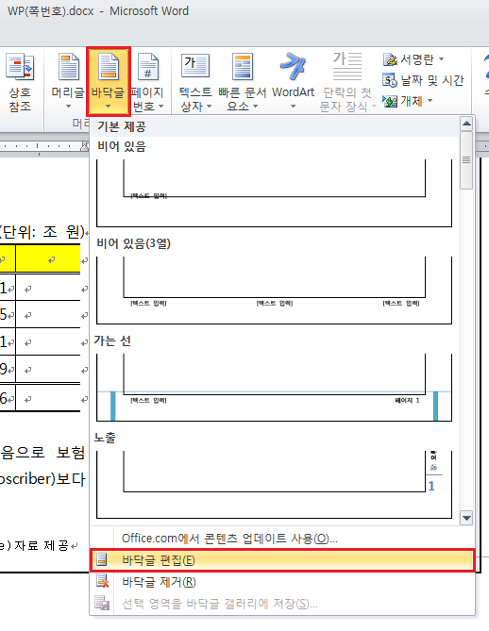The width and height of the screenshot is (489, 631).
Task: Click the 바닥글 제거 menu icon
Action: [x=102, y=581]
